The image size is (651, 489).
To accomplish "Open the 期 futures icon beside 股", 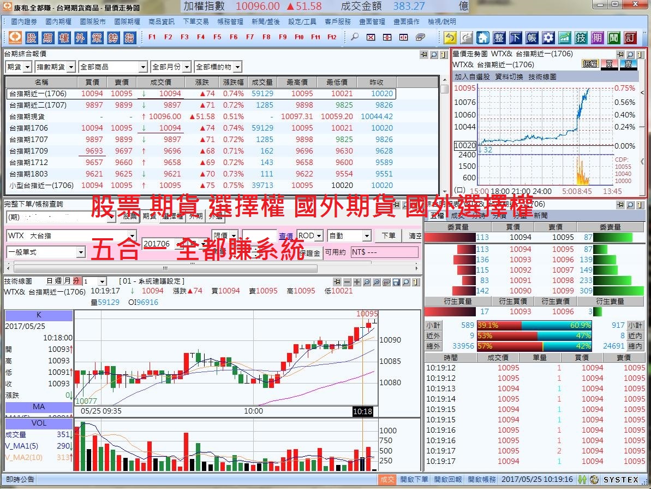I will [47, 38].
